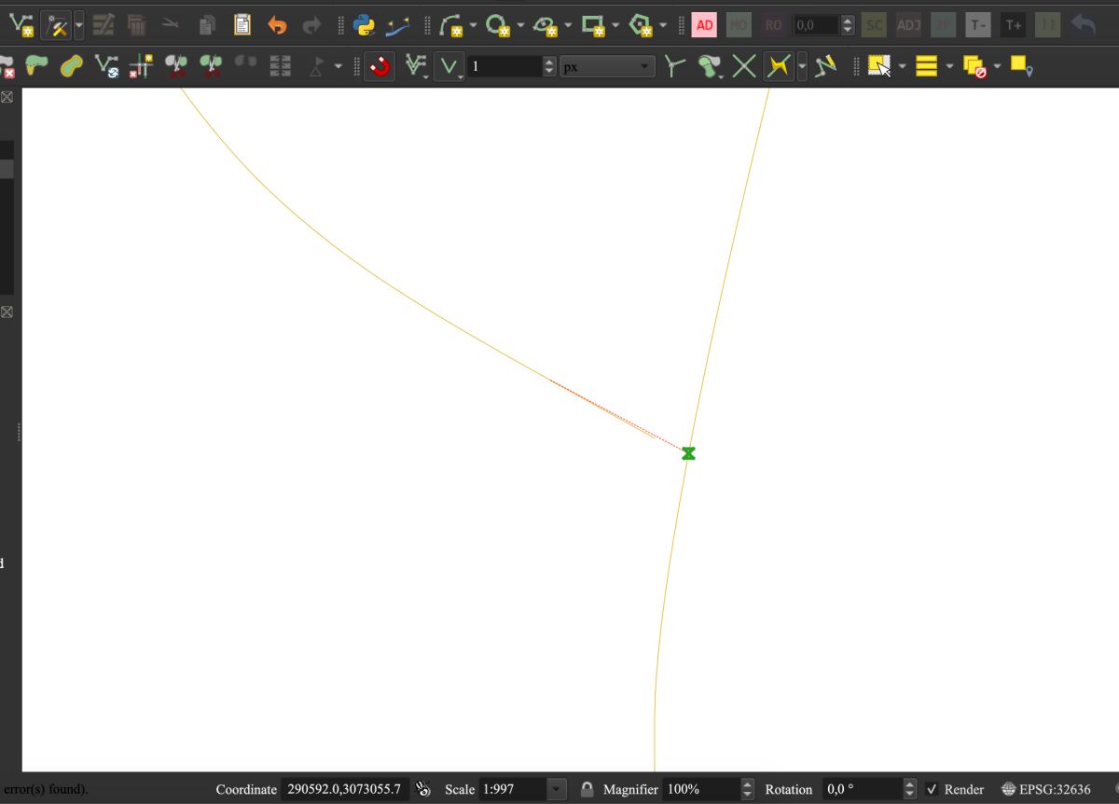
Task: Click the Reverse Line icon
Action: click(x=106, y=66)
